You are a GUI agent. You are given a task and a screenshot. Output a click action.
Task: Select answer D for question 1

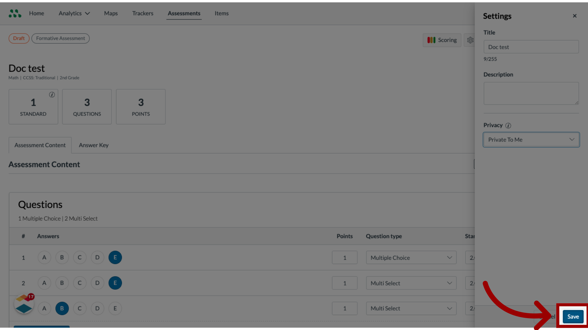coord(97,258)
